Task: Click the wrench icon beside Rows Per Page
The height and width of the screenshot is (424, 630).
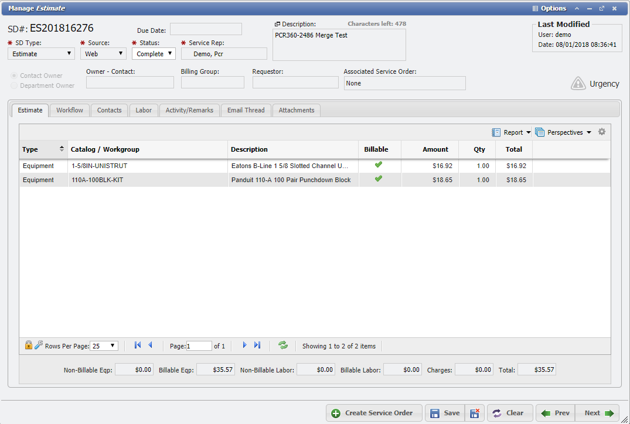Action: (39, 346)
